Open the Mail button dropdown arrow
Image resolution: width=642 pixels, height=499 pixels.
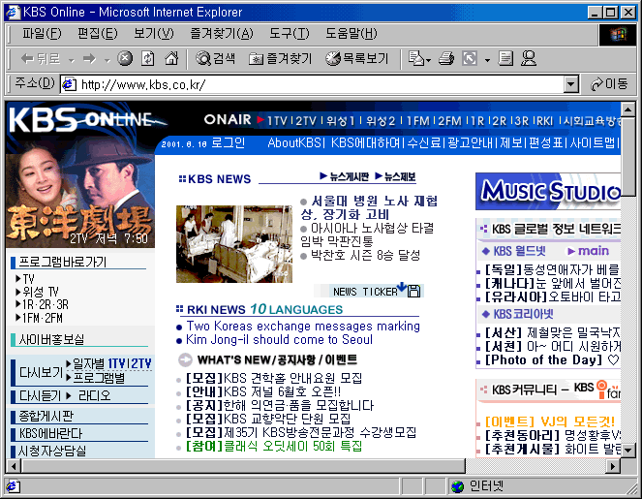(428, 61)
